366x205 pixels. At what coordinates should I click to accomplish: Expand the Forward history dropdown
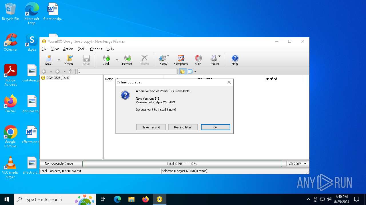(x=65, y=71)
